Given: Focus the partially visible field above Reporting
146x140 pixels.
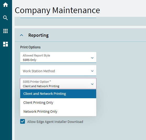Looking at the screenshot, I should (58, 17).
